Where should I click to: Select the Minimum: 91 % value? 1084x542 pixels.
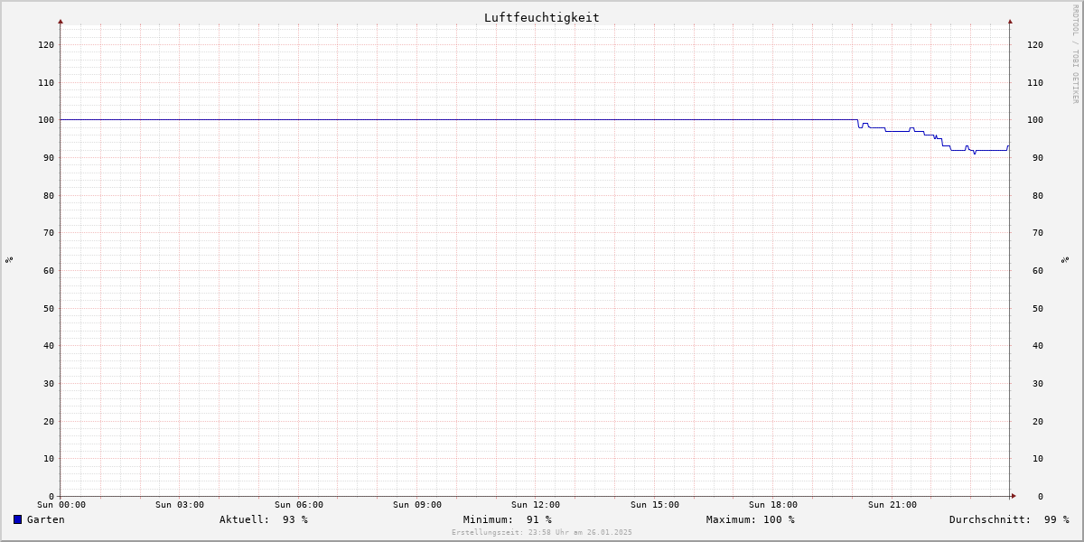pyautogui.click(x=508, y=519)
